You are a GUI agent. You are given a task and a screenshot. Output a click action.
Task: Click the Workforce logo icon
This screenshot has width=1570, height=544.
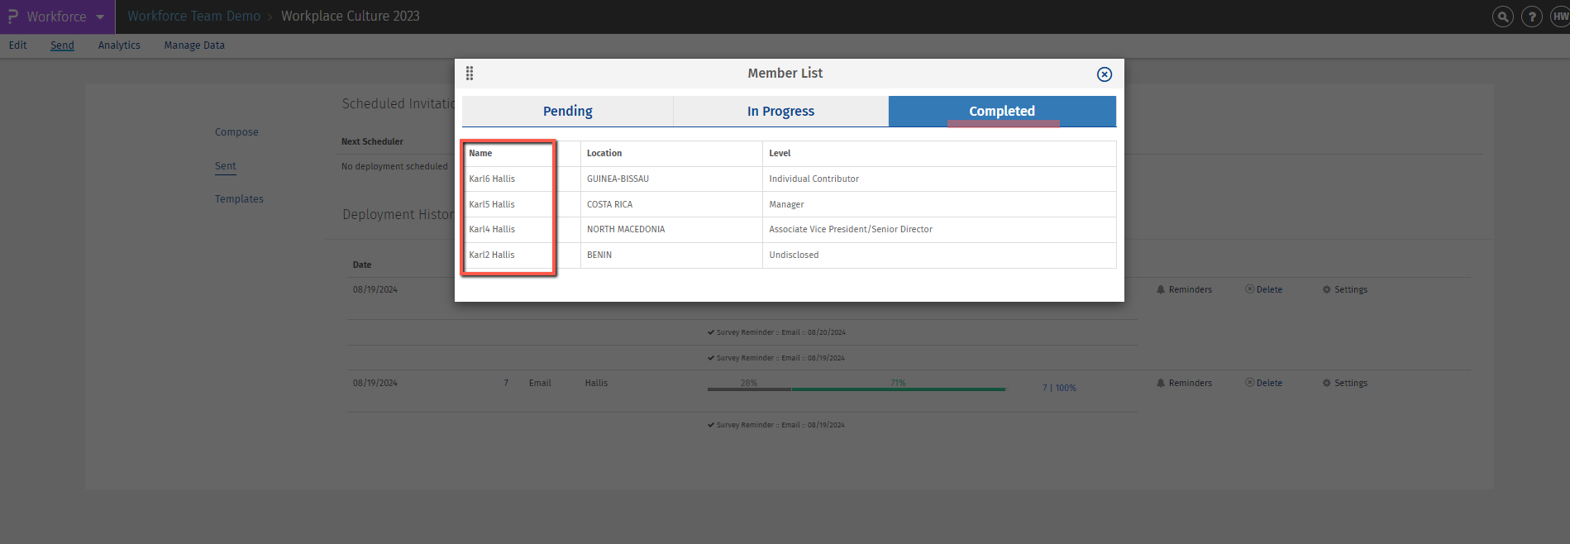pos(12,17)
